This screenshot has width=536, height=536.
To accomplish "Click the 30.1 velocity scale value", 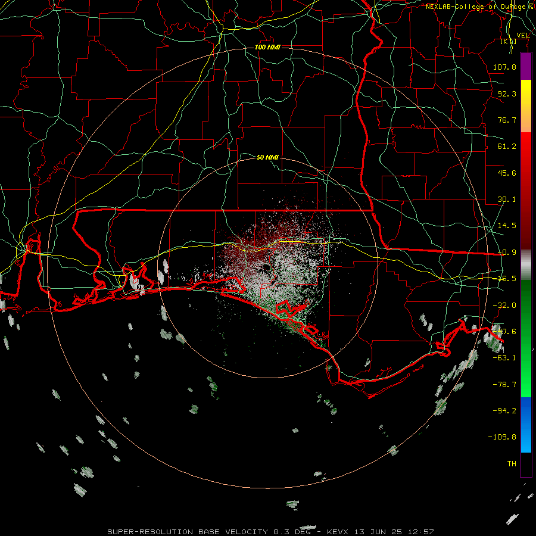I will point(507,200).
